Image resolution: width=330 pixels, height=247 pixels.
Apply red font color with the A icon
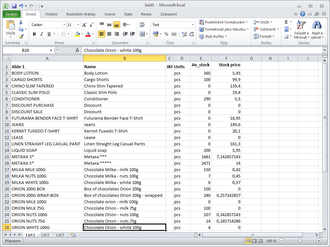coord(88,34)
